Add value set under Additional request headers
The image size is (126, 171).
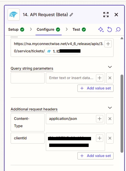pos(95,156)
